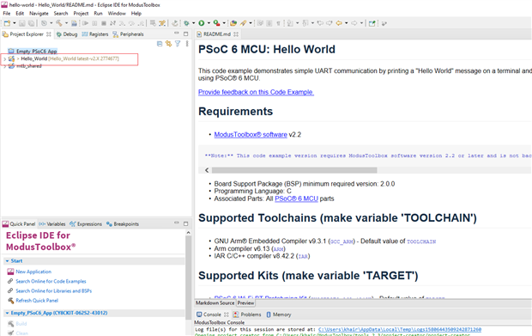Click the New Application link
532x336 pixels.
tap(33, 272)
